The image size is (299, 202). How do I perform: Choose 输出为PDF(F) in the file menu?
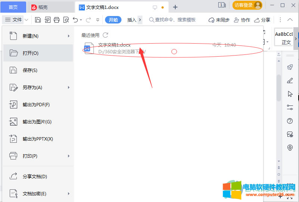point(38,105)
